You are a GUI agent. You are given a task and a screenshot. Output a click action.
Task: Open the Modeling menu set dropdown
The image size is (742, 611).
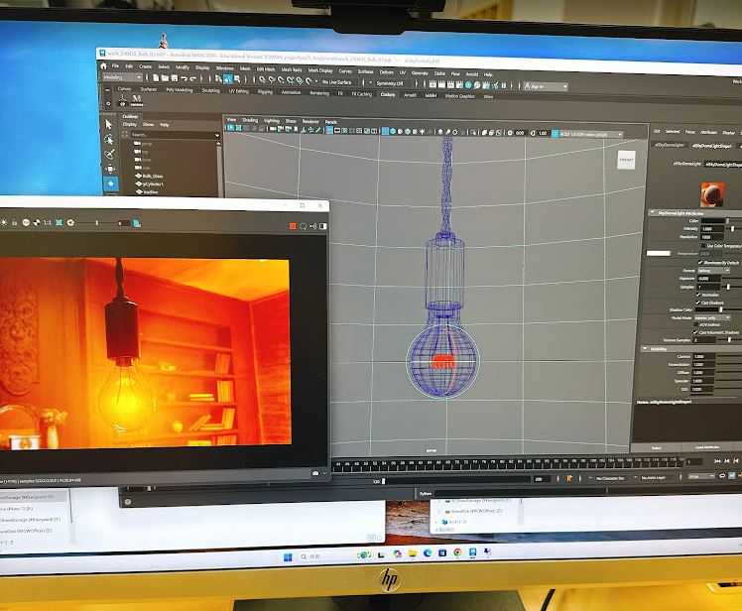[x=122, y=77]
